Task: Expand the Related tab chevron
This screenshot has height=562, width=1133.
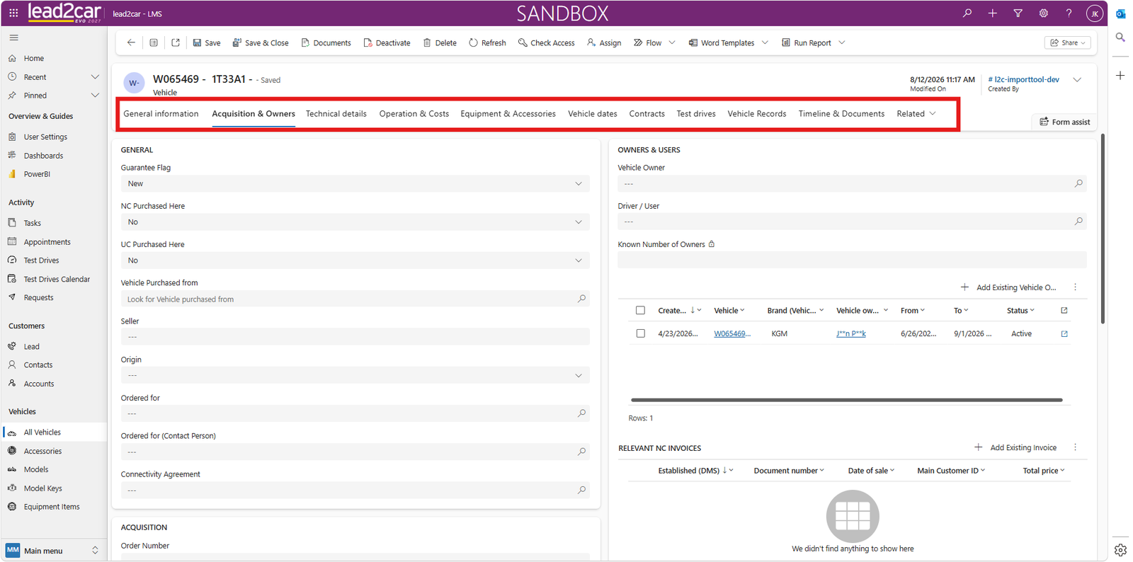Action: point(933,113)
